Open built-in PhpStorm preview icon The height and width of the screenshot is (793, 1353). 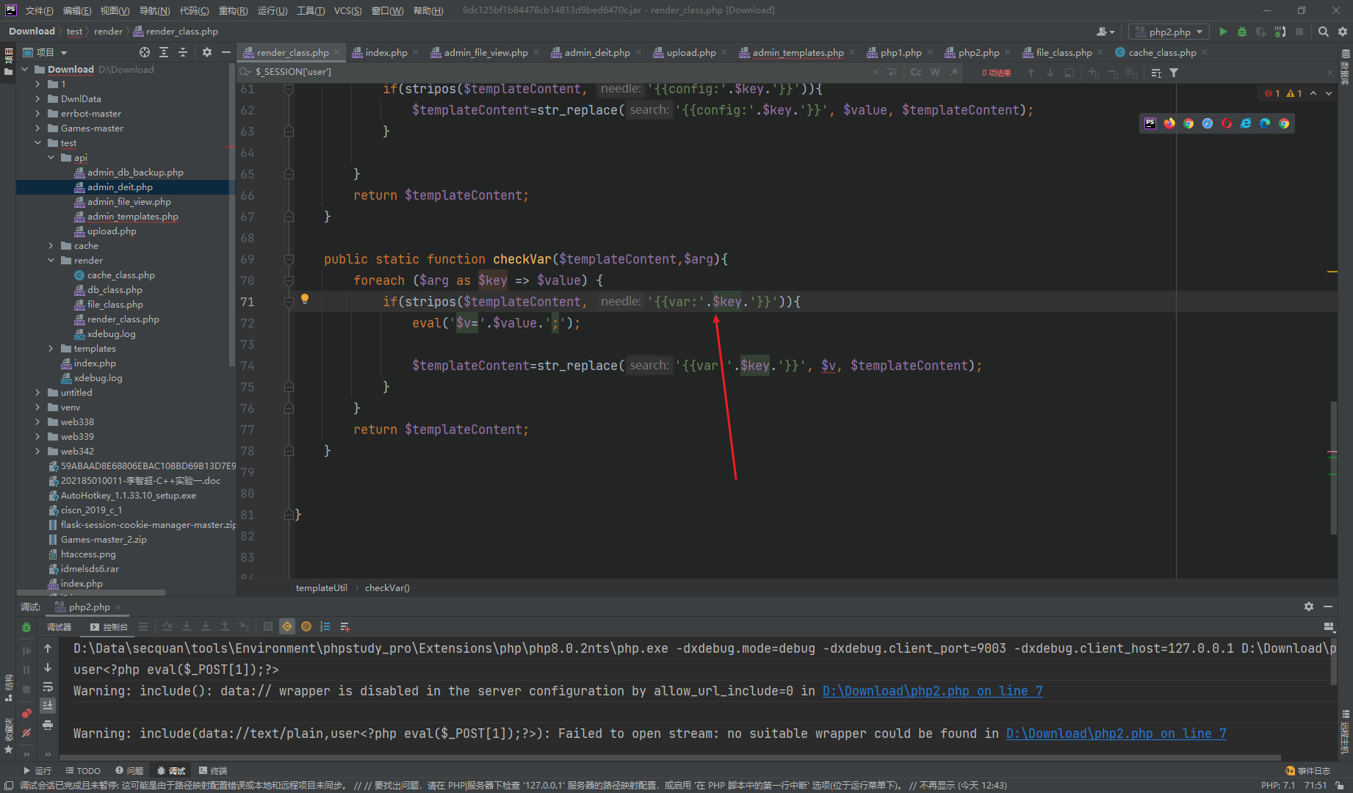pyautogui.click(x=1150, y=123)
